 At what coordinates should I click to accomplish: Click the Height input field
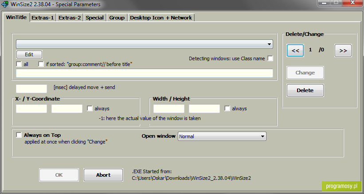point(204,109)
